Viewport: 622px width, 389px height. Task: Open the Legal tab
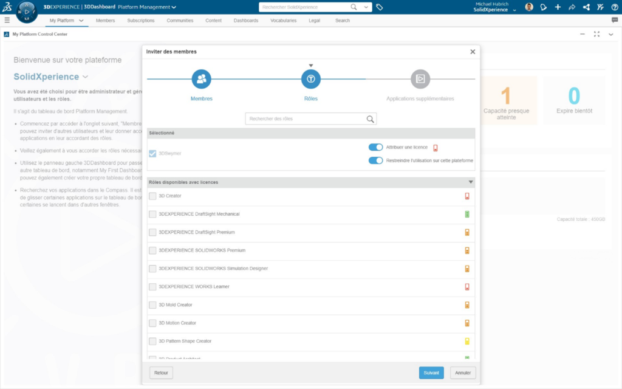(314, 21)
